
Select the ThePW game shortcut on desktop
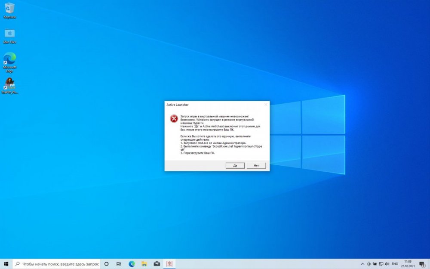[9, 85]
